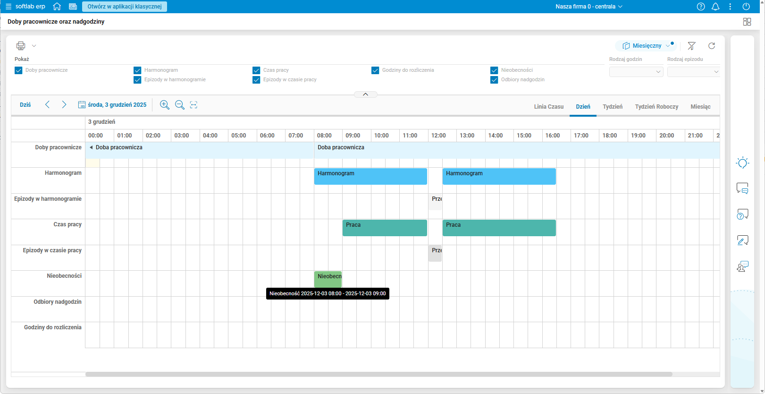Expand the Nasza firma 0 - centrala selector

tap(589, 7)
